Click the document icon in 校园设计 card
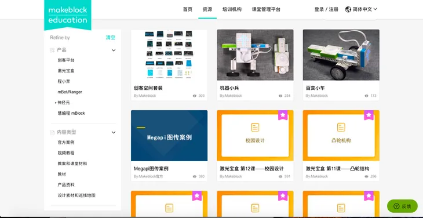Screen dimensions: 423x218 [x=255, y=128]
